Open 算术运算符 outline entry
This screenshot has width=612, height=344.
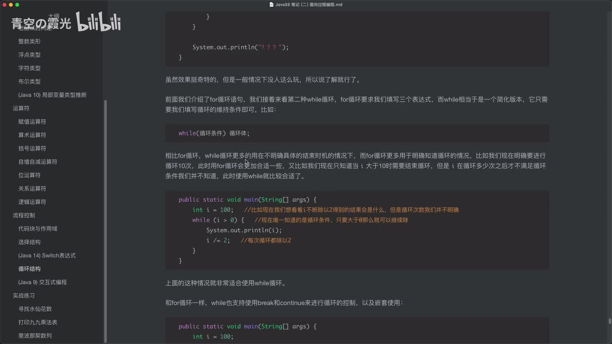tap(33, 135)
